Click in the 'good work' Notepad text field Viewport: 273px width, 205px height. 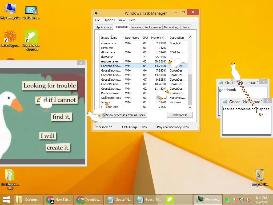point(243,92)
